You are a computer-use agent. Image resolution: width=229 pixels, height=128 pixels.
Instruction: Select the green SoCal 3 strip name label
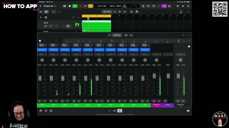[x=42, y=105]
